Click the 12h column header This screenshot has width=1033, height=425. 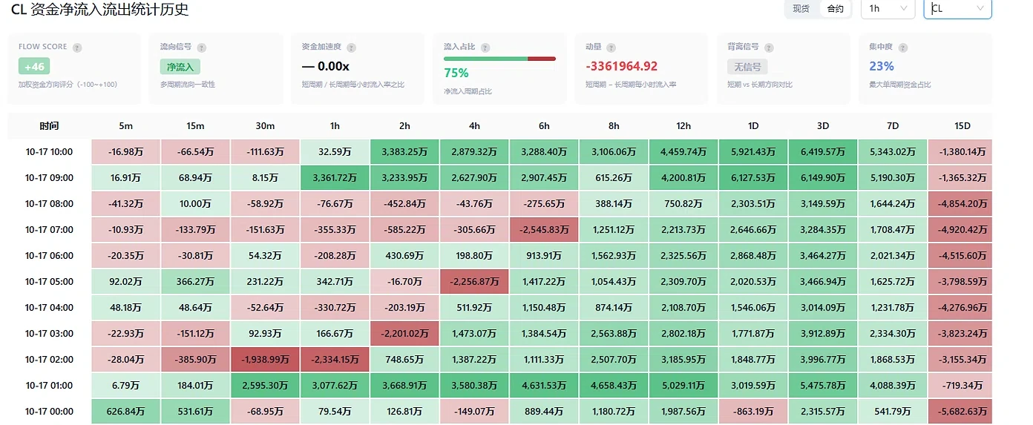tap(683, 126)
